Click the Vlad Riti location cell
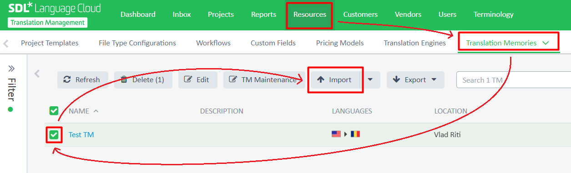Screen dimensions: 571x173 [x=447, y=134]
